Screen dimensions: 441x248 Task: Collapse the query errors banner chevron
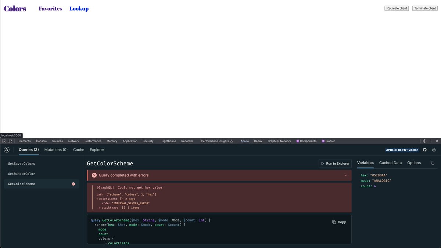346,175
